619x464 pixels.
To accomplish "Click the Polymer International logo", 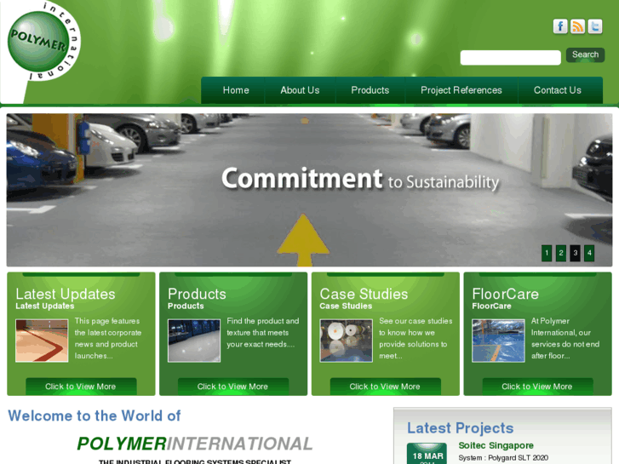I will 43,42.
